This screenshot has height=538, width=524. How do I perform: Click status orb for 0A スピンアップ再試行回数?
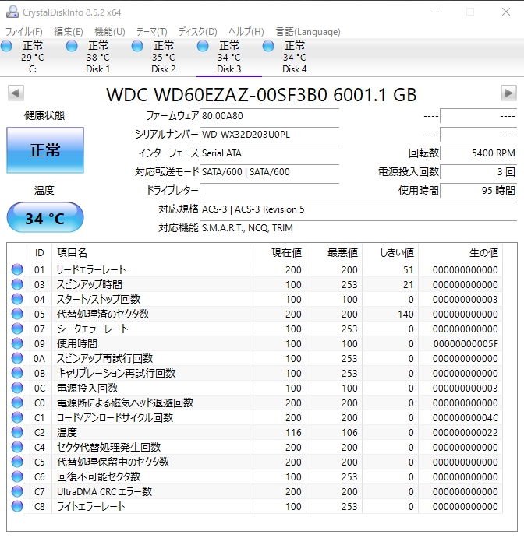pyautogui.click(x=17, y=358)
